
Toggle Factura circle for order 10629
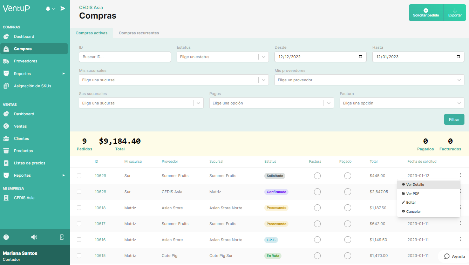(x=318, y=176)
